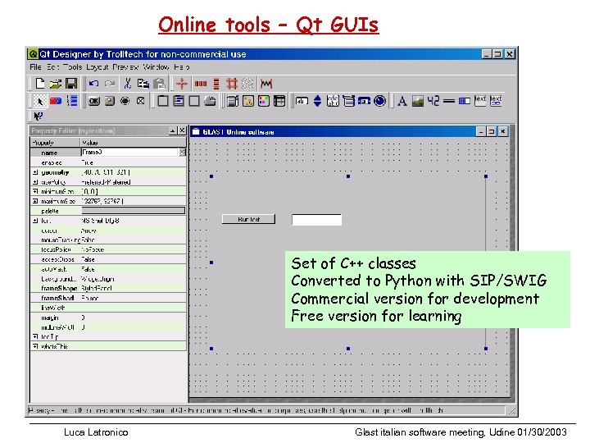Pick the LineEdit widget tool

coord(302,101)
